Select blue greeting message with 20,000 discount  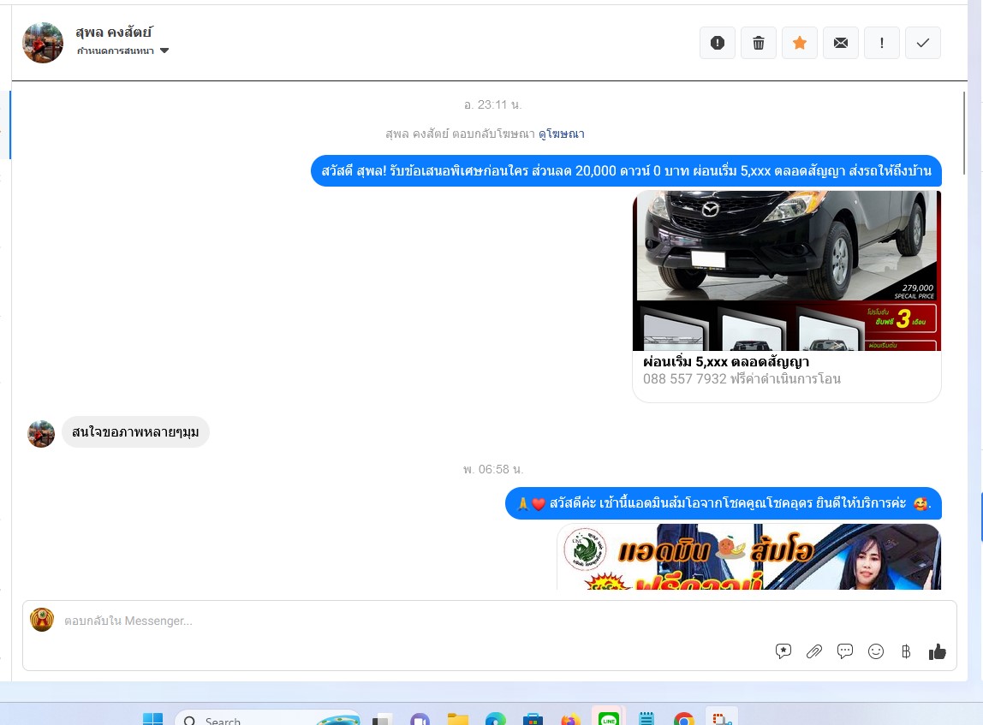[626, 170]
